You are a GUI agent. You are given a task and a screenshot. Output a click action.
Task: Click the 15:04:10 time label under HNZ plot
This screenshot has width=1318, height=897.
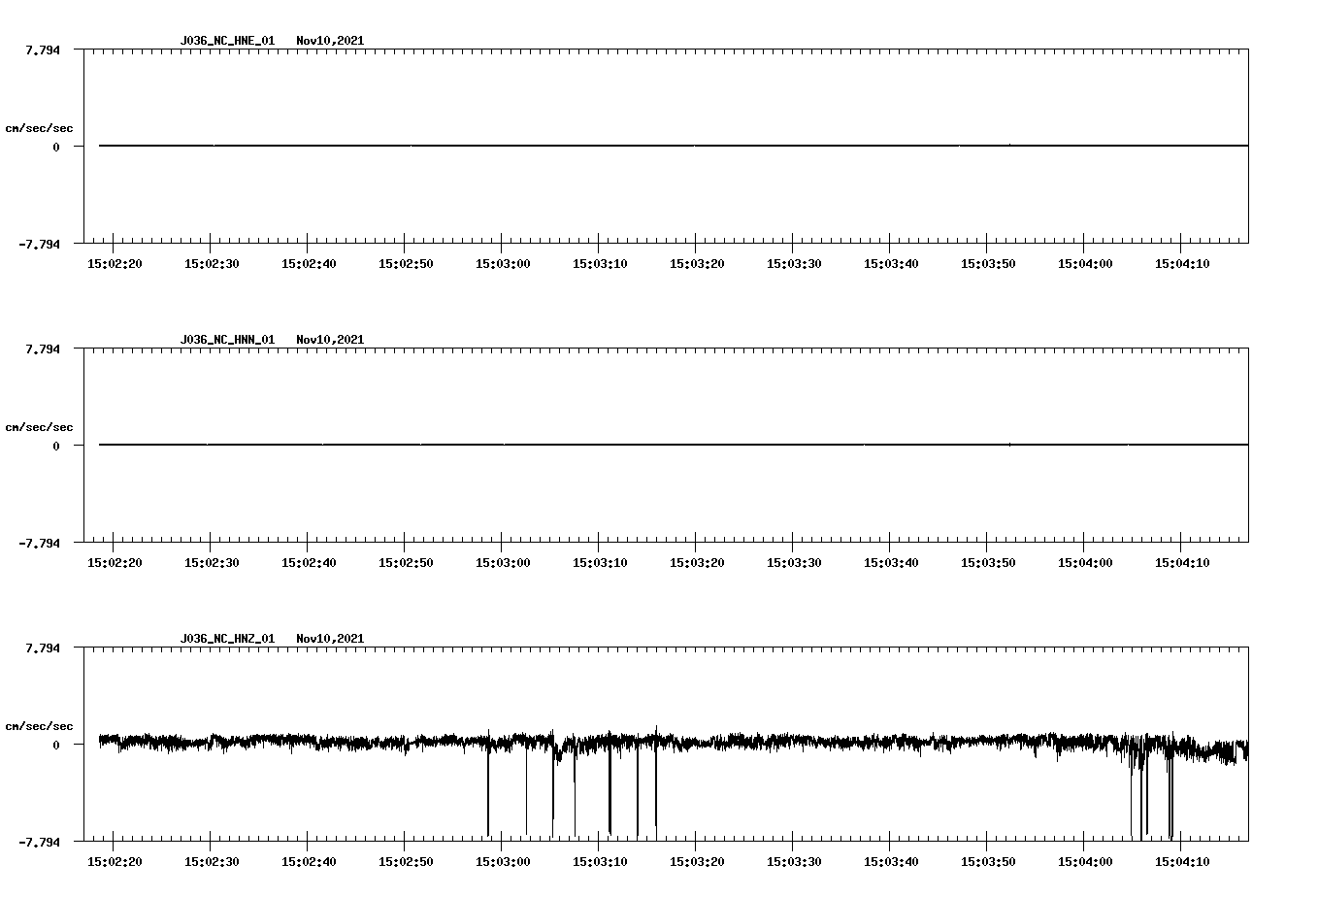pyautogui.click(x=1182, y=862)
